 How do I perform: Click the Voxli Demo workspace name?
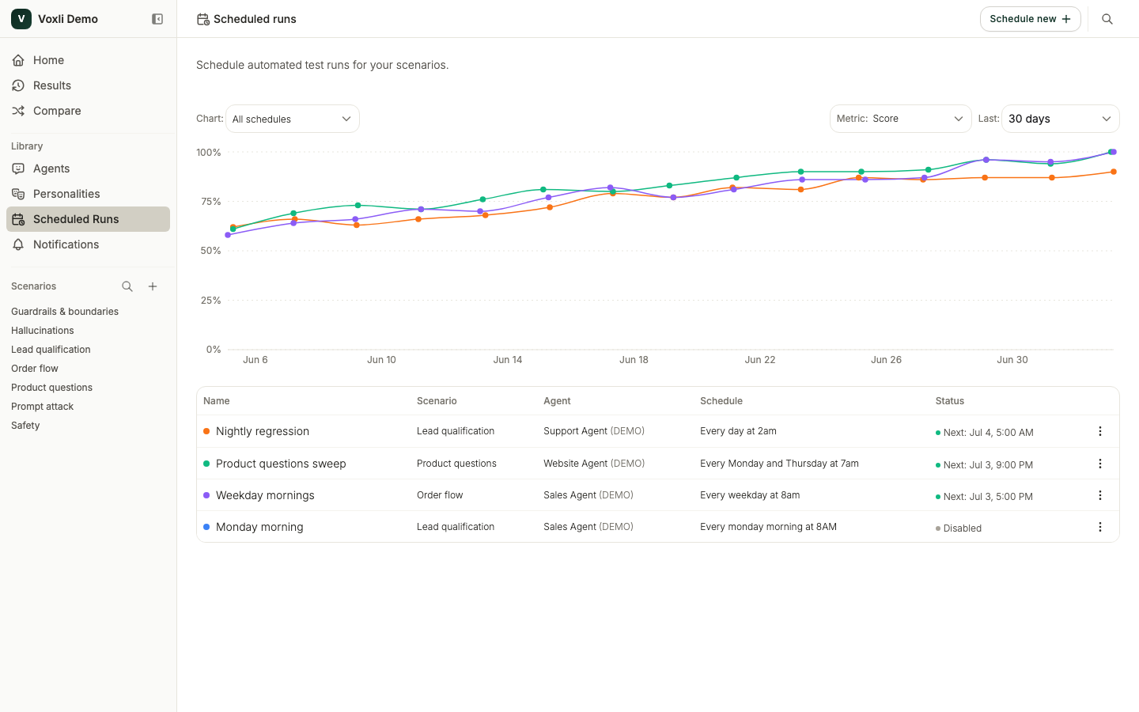(x=68, y=19)
